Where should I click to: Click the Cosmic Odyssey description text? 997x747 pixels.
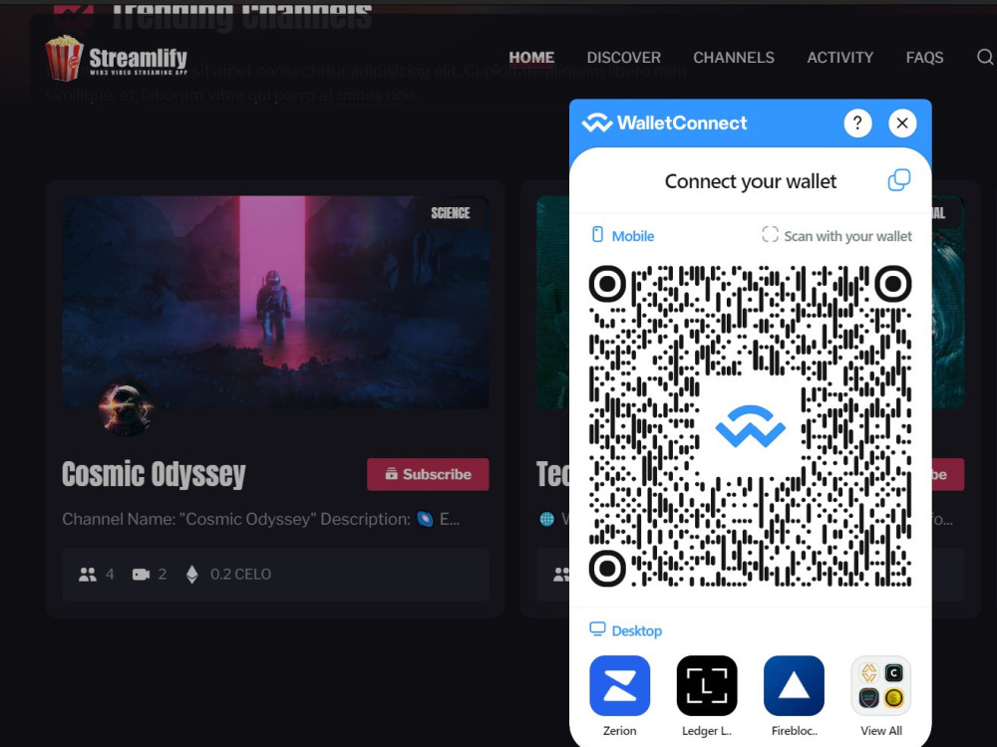pos(260,519)
